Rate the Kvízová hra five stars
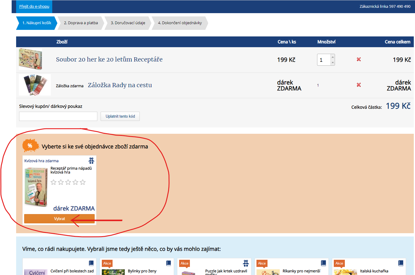415x275 pixels. pos(83,182)
